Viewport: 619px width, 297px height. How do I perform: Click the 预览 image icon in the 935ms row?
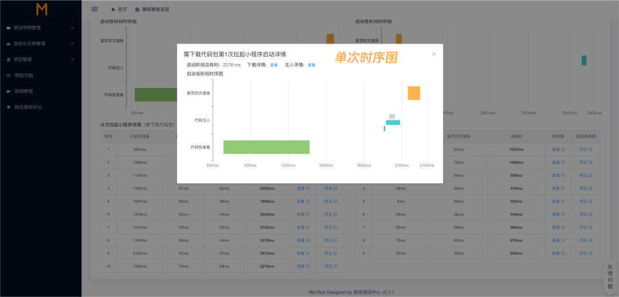pyautogui.click(x=590, y=201)
